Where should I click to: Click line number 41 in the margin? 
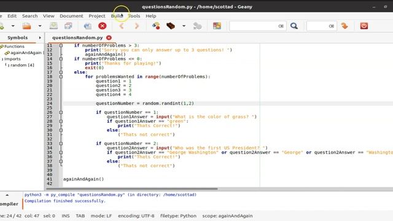(49, 179)
